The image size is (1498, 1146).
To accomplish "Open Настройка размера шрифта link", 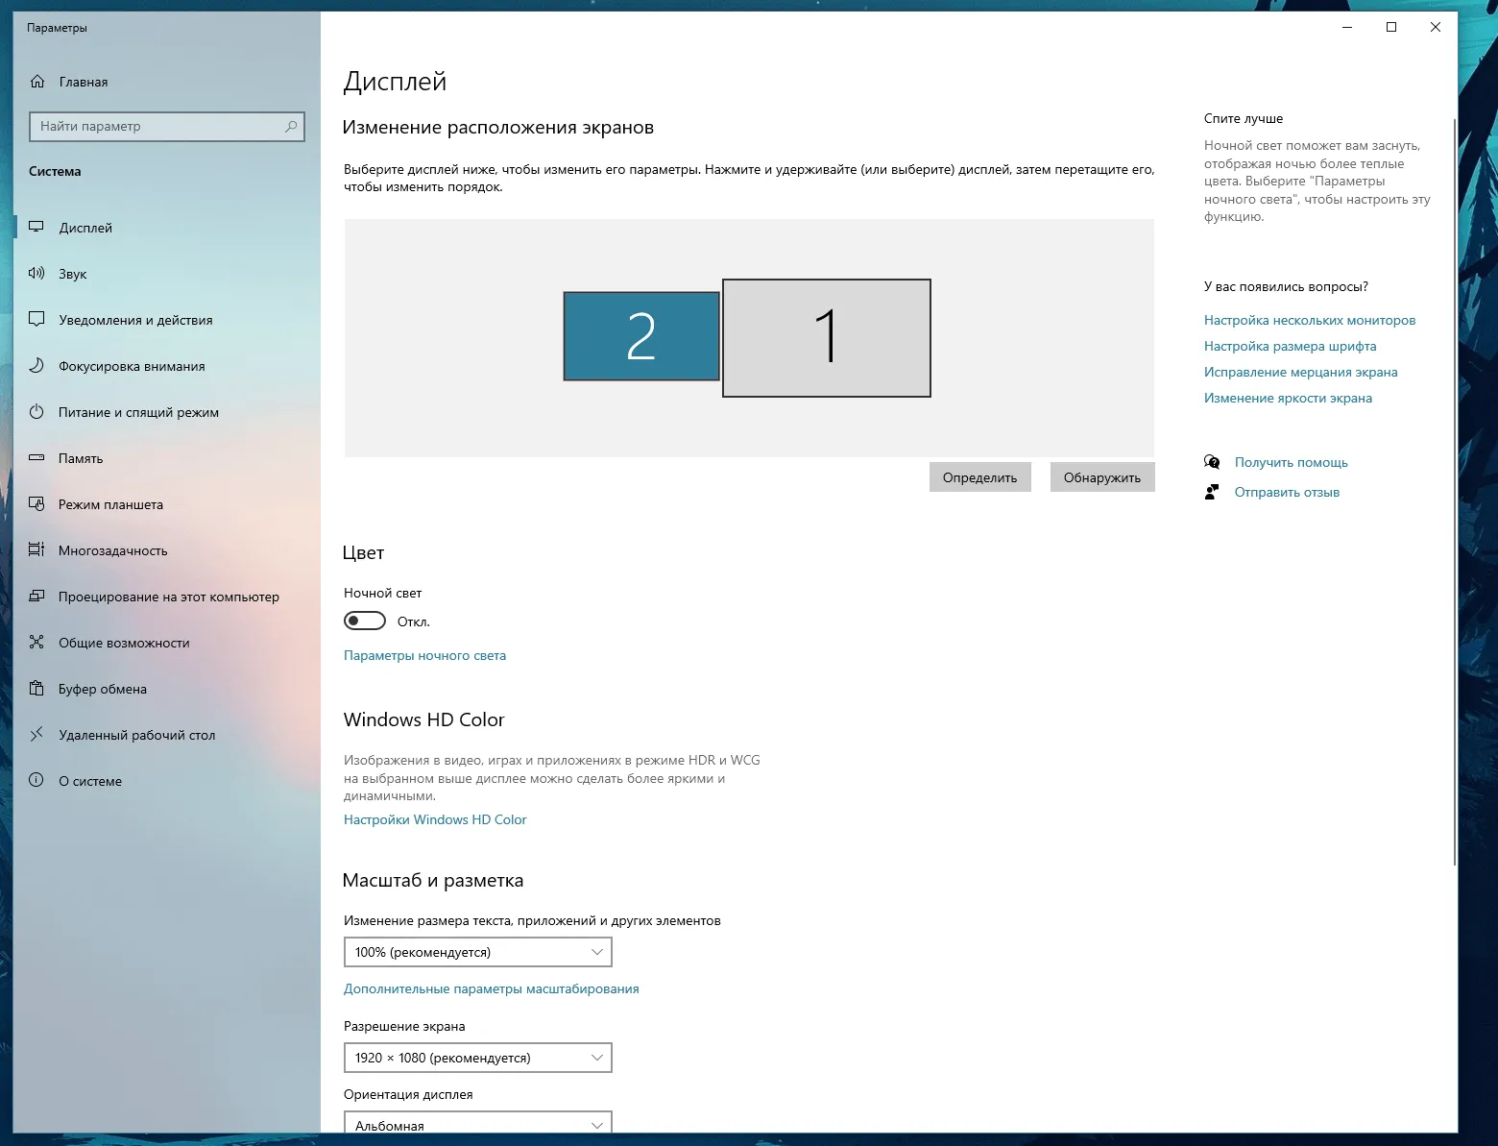I will point(1290,346).
